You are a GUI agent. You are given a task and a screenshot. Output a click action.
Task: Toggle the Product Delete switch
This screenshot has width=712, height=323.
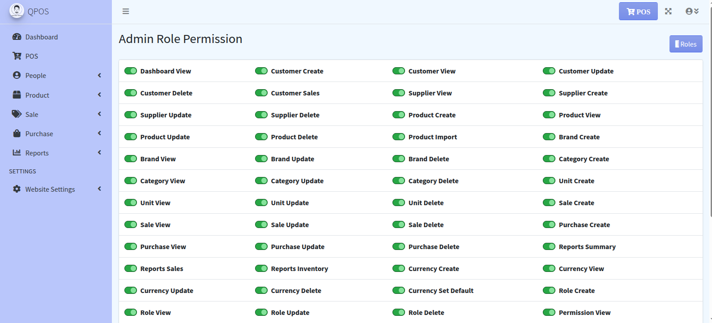pyautogui.click(x=261, y=137)
